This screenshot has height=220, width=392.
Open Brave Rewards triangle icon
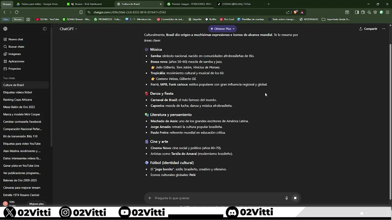pos(302,12)
